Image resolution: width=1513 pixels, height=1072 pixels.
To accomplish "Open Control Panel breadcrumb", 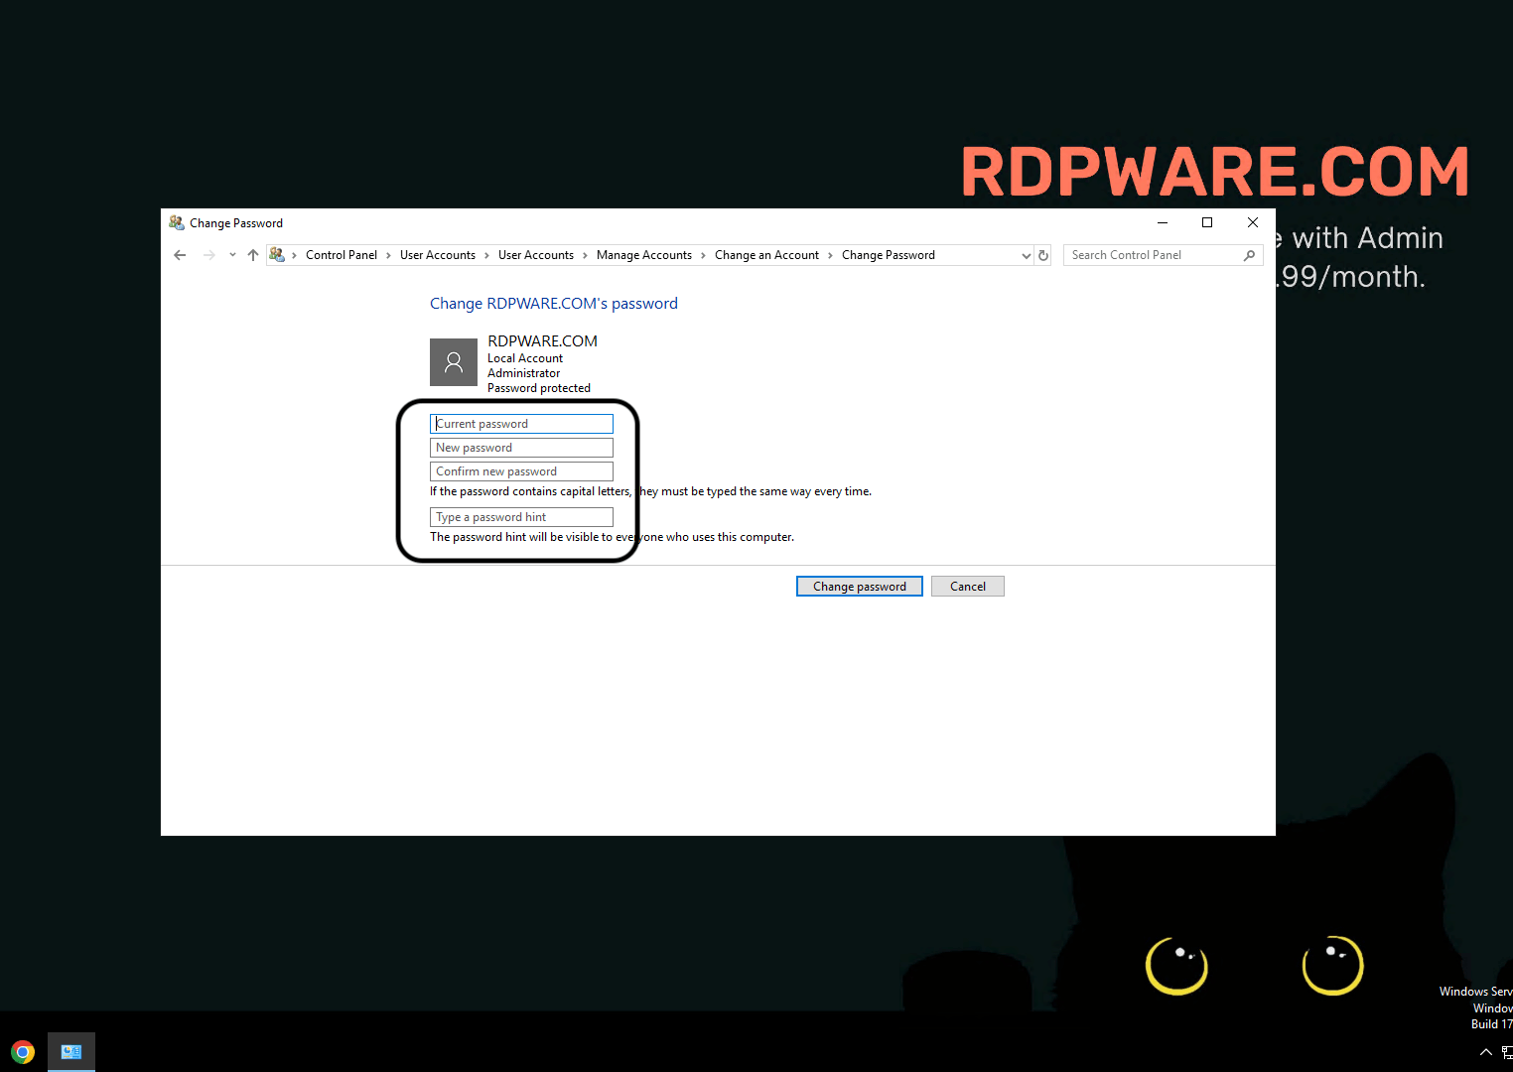I will (x=342, y=255).
